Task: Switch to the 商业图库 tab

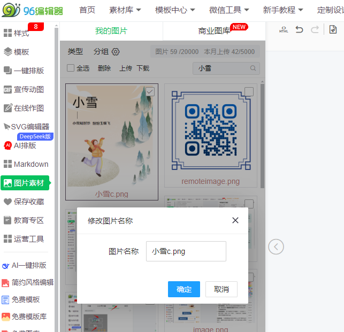Action: tap(214, 31)
